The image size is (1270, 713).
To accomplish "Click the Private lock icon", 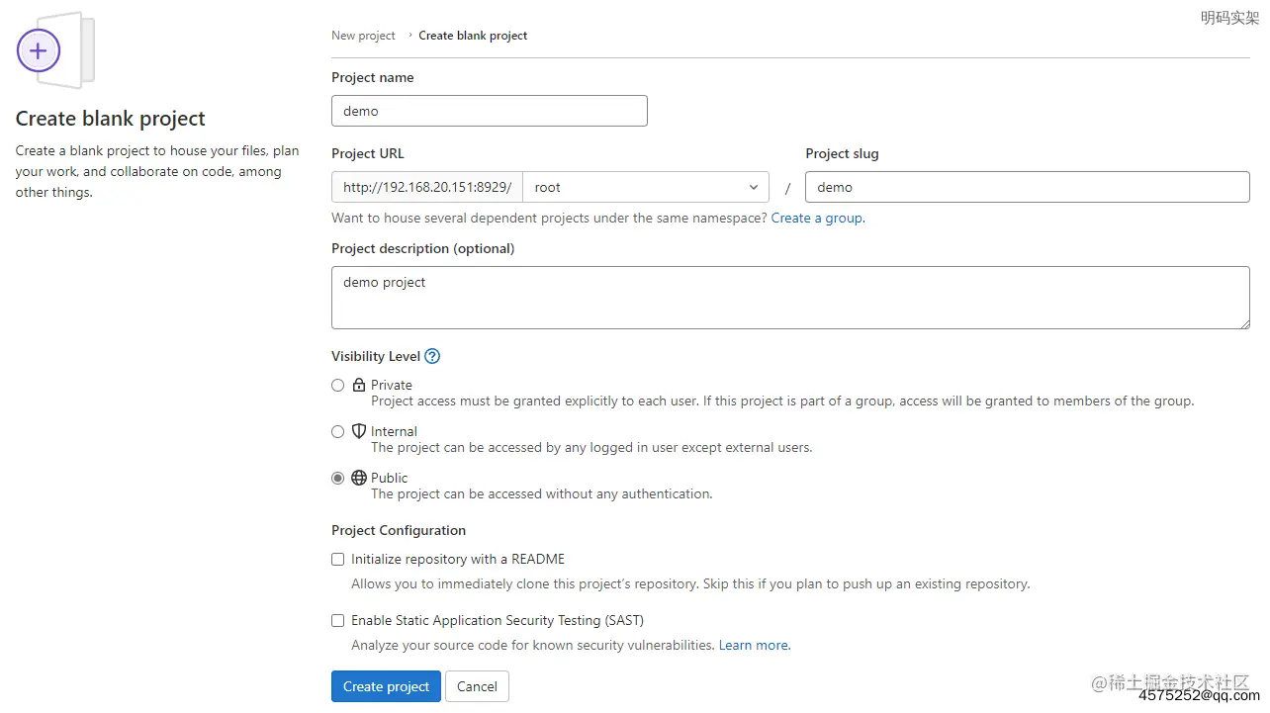I will (359, 385).
